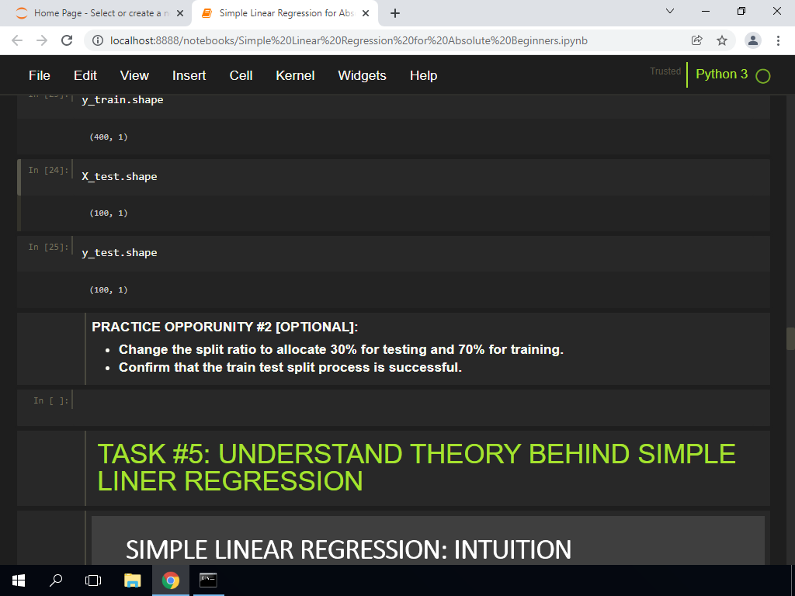The image size is (795, 596).
Task: Reload the notebook page in Chrome
Action: click(x=67, y=40)
